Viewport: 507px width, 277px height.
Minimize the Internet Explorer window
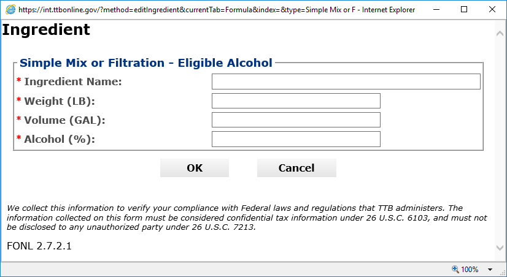point(435,10)
